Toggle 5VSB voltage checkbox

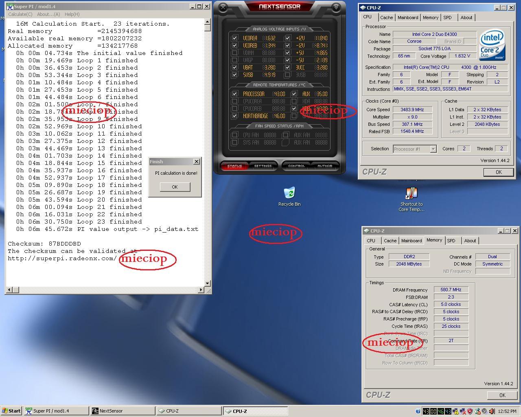click(234, 75)
